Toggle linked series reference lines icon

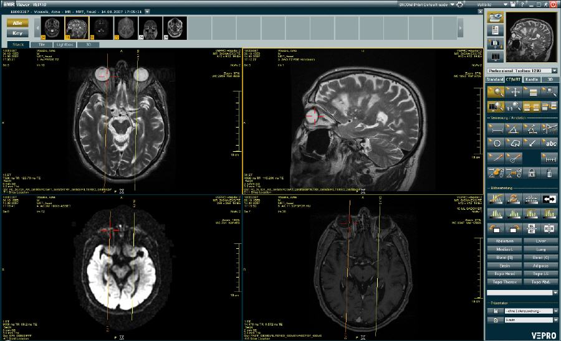coord(550,106)
